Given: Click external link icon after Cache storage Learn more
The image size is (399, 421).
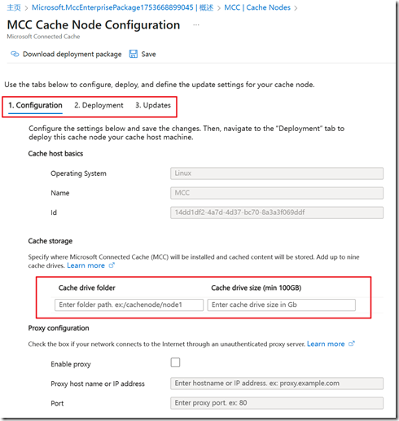Looking at the screenshot, I should (x=112, y=265).
